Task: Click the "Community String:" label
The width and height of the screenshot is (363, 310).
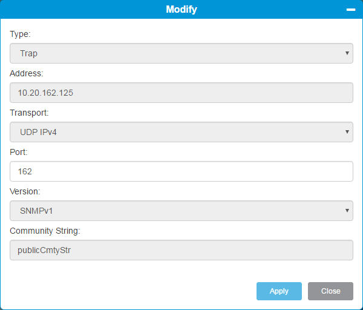Action: [45, 231]
